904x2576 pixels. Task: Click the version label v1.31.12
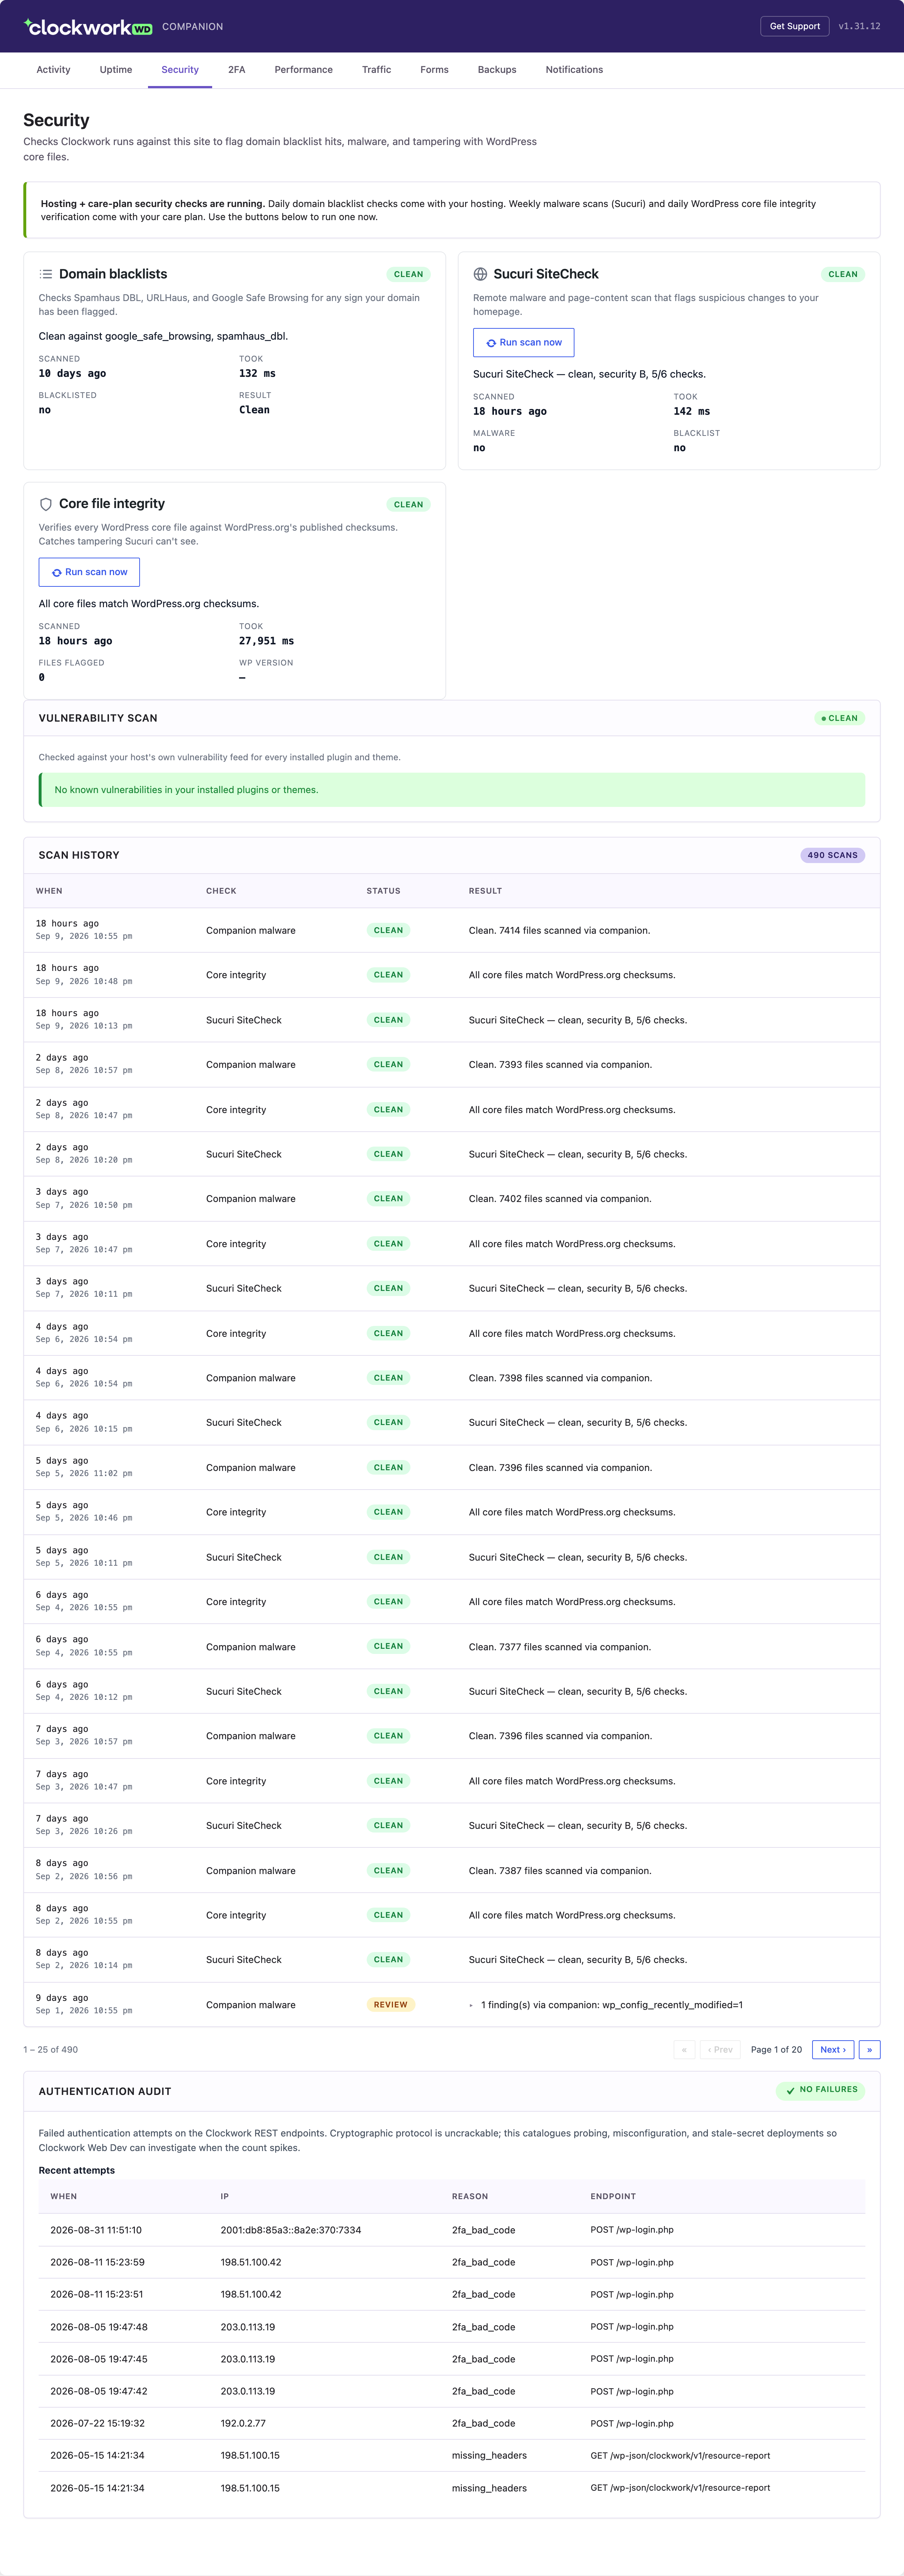(x=859, y=26)
